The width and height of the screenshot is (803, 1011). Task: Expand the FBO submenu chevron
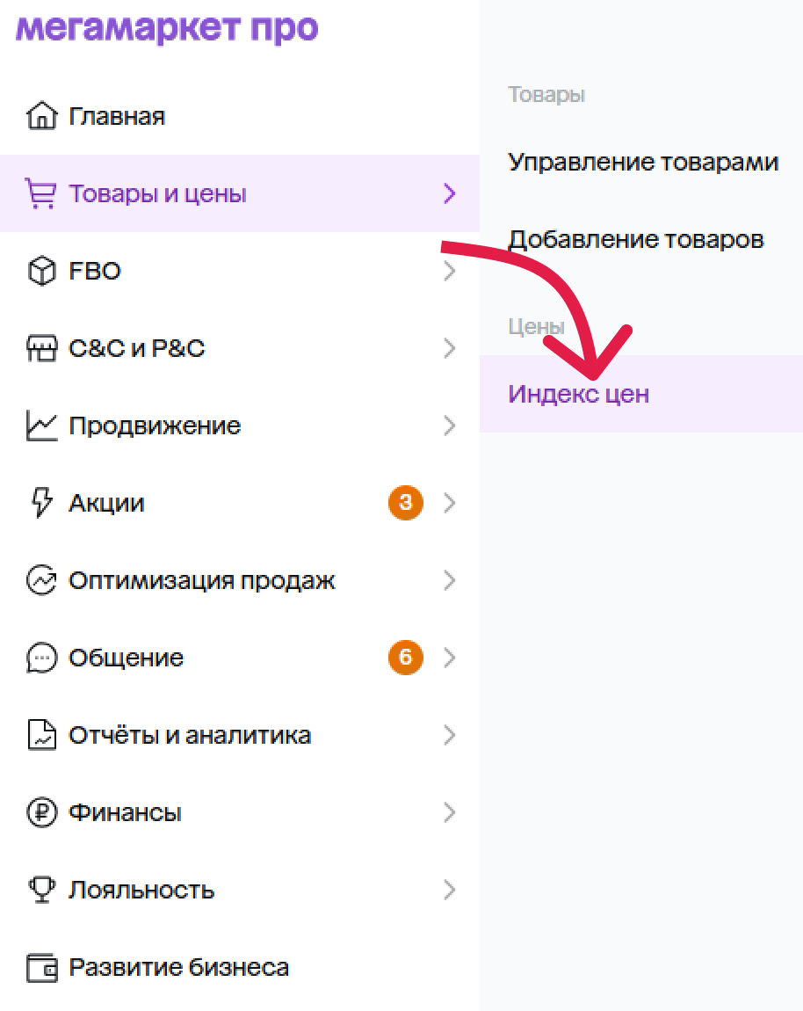point(450,271)
